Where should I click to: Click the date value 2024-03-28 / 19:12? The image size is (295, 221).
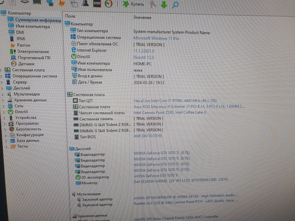click(x=149, y=82)
